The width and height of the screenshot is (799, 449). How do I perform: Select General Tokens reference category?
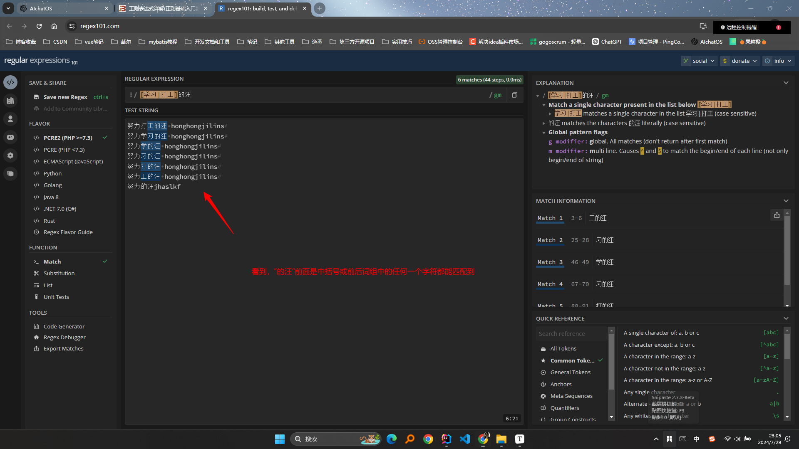pyautogui.click(x=571, y=372)
